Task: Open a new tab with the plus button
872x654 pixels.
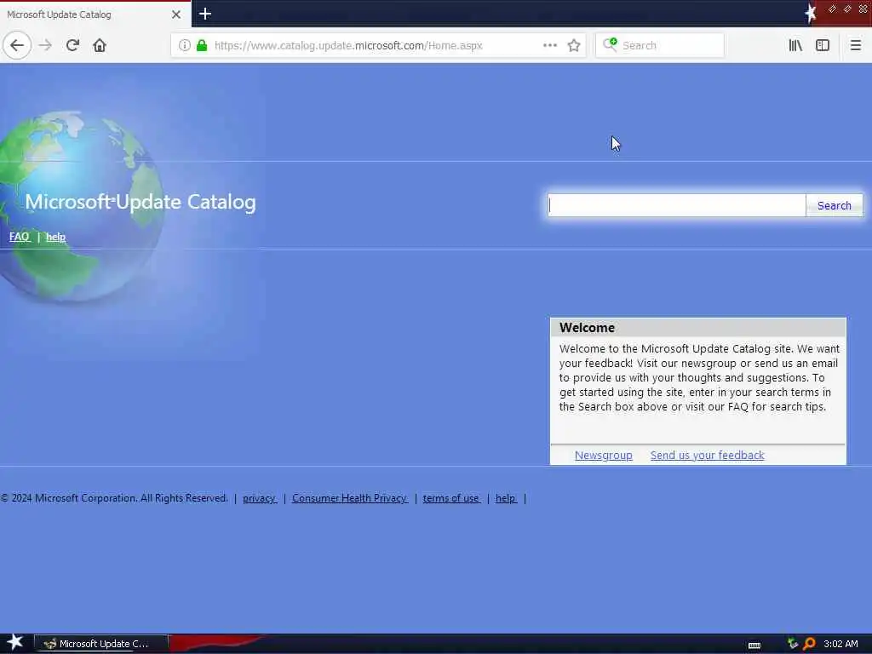Action: click(x=204, y=14)
